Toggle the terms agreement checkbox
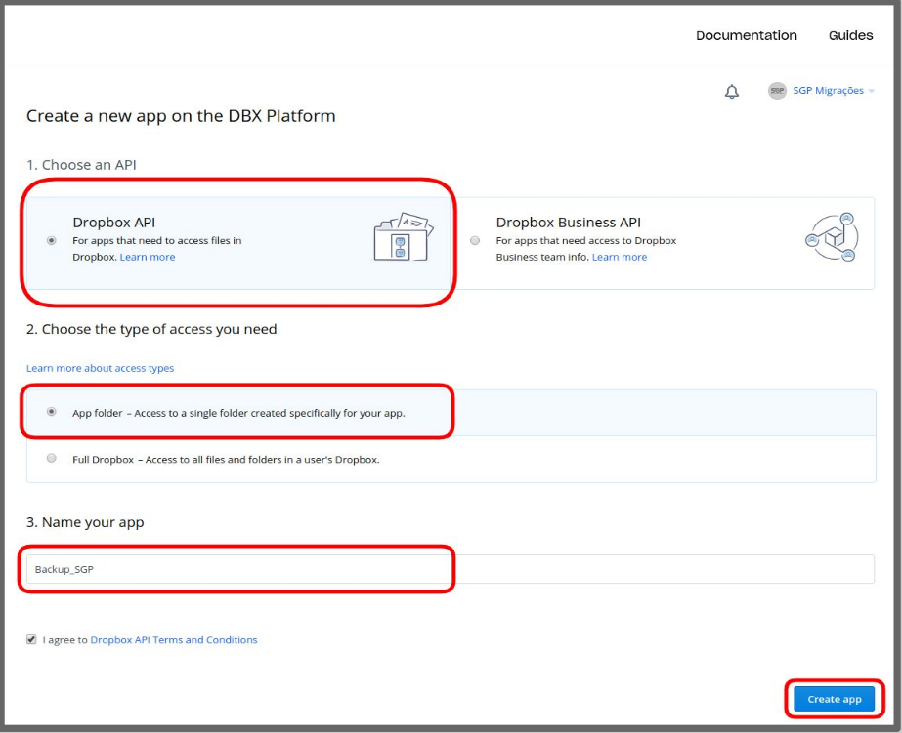The image size is (902, 733). click(x=31, y=639)
